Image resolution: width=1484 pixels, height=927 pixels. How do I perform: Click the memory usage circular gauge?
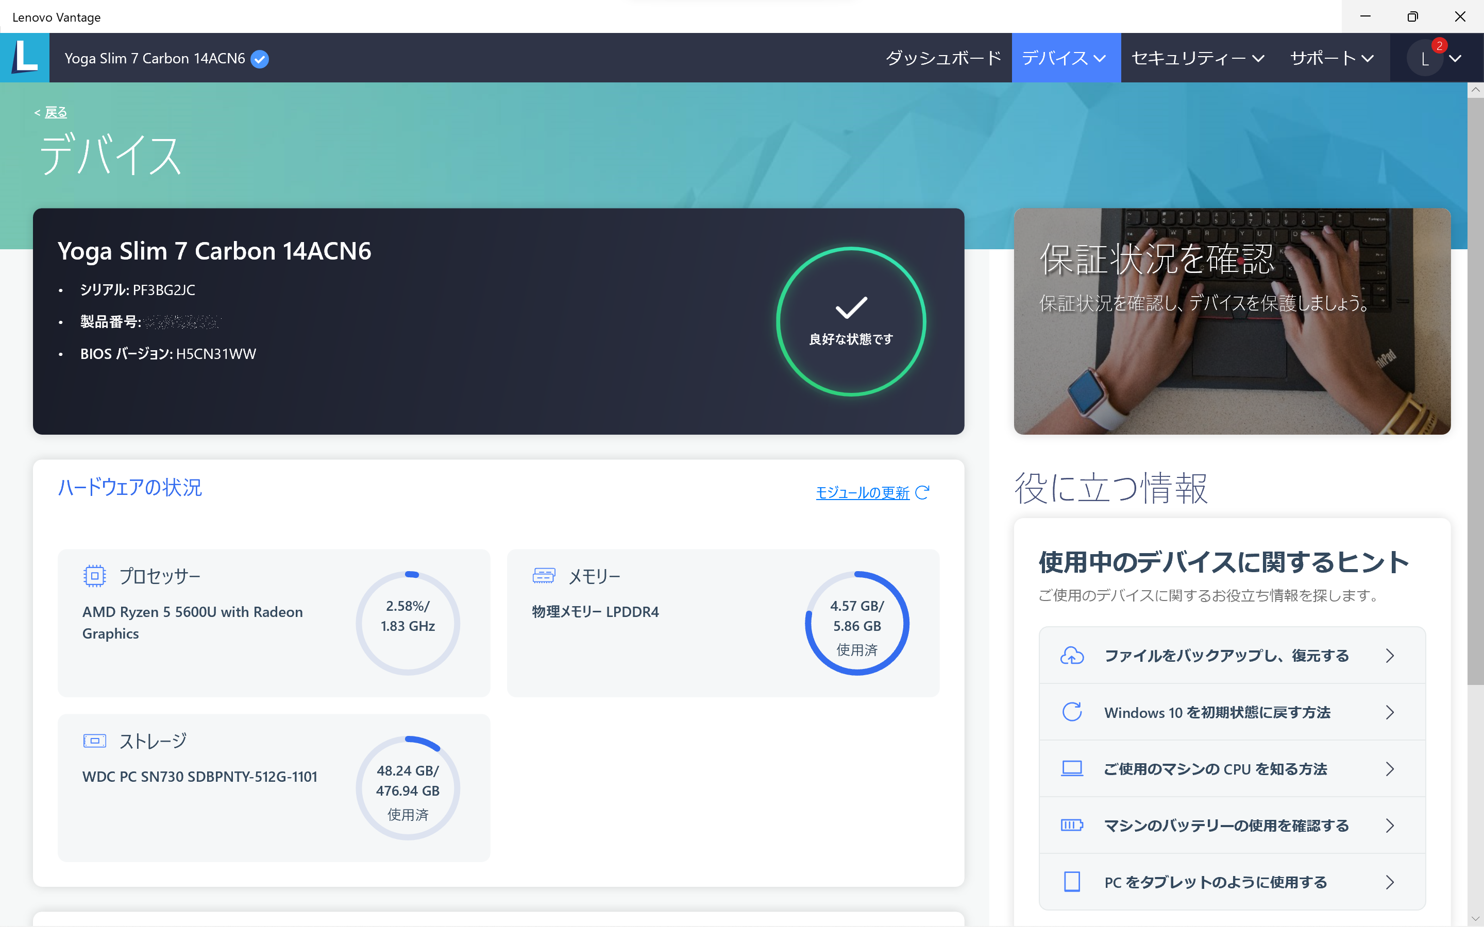(x=857, y=624)
